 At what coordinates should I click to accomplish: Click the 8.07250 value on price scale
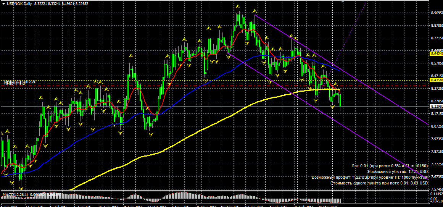pyautogui.click(x=437, y=126)
